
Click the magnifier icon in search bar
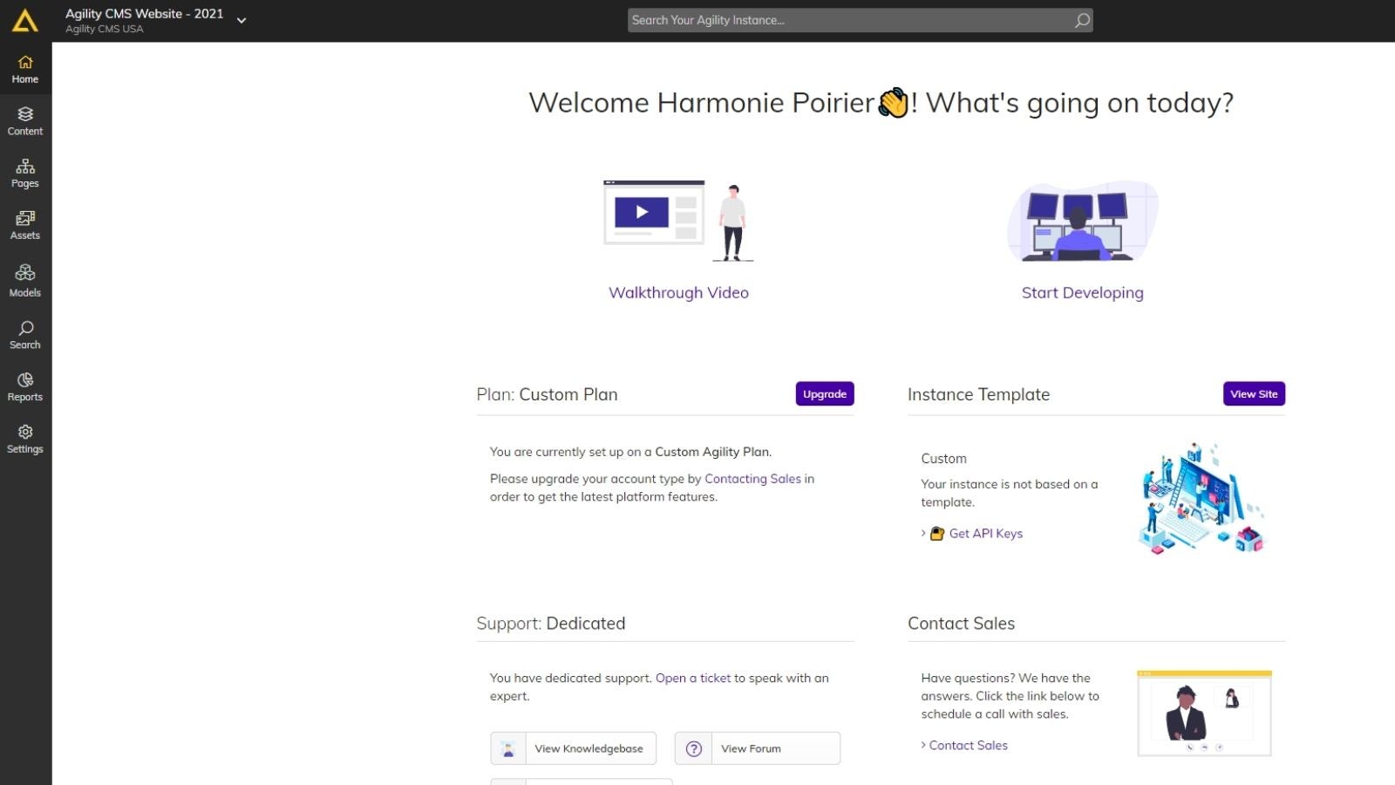1082,20
